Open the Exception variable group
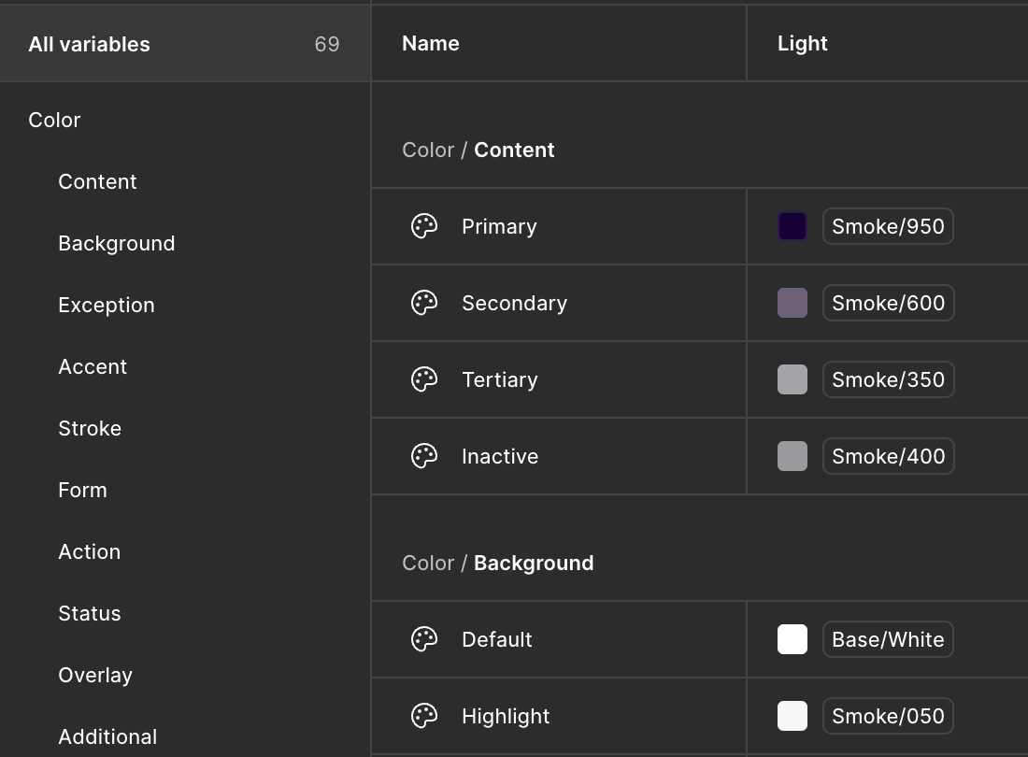Image resolution: width=1028 pixels, height=757 pixels. click(107, 305)
